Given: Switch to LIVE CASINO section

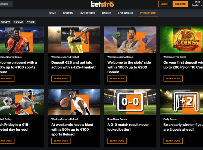Looking at the screenshot, I should pos(126,13).
